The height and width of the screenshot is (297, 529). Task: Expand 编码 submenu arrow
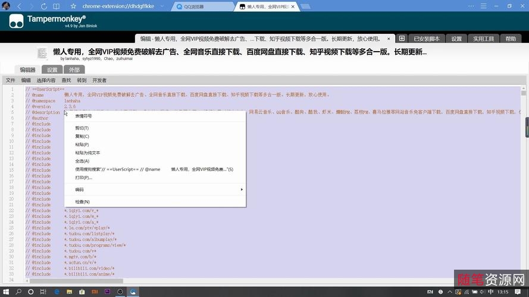pyautogui.click(x=242, y=189)
